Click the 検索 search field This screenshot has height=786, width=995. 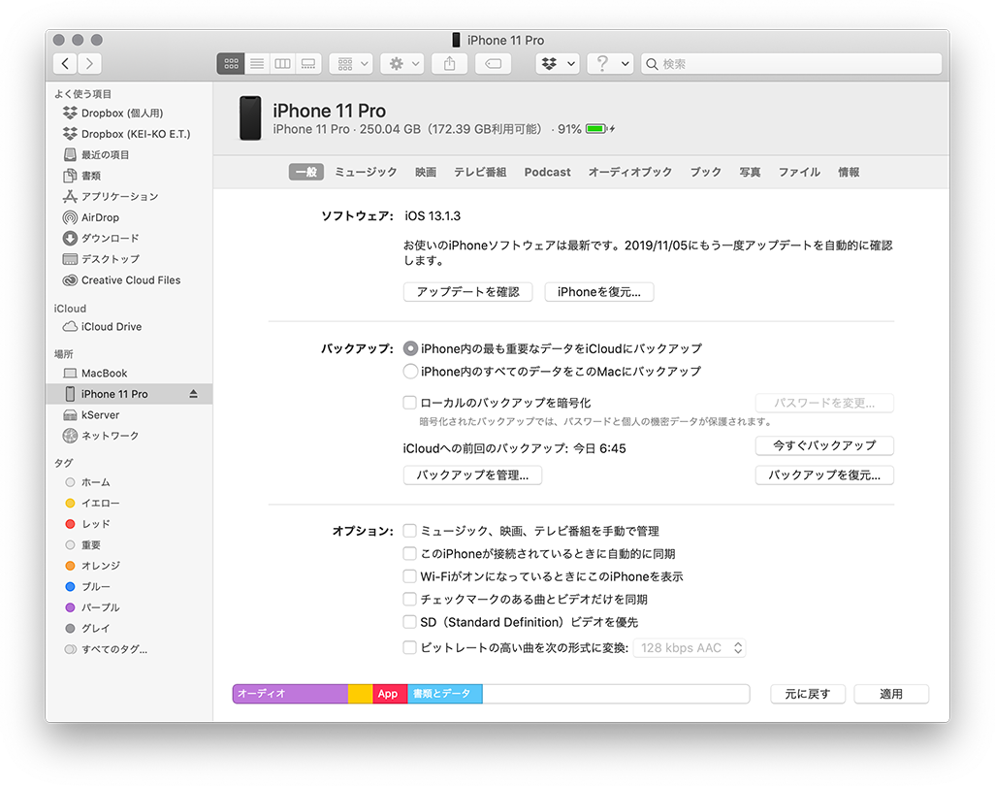tap(790, 63)
